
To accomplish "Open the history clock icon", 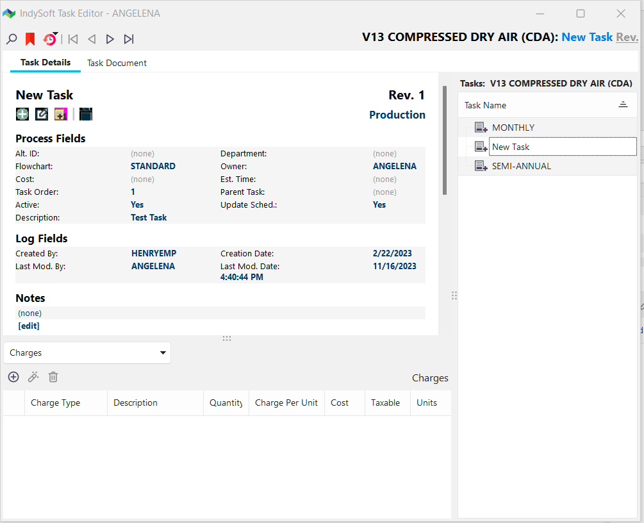I will coord(49,39).
